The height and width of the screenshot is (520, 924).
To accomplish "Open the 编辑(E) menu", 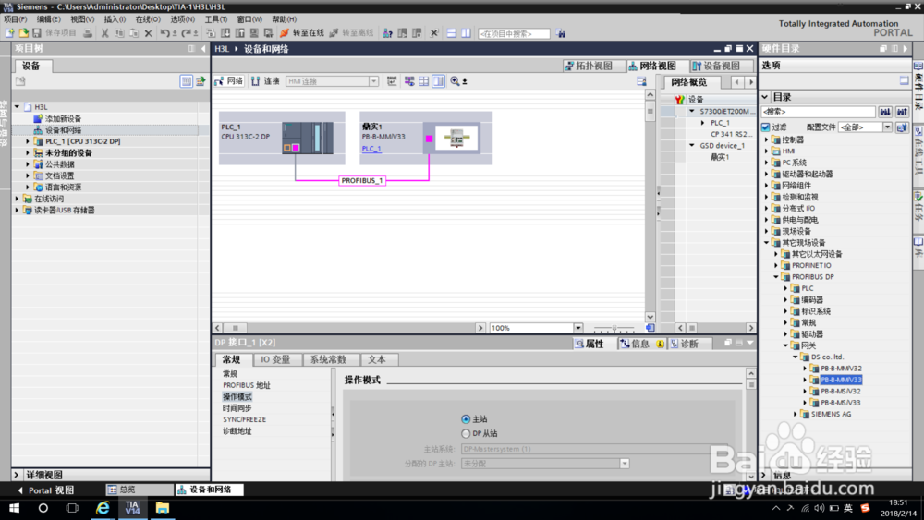I will pyautogui.click(x=48, y=19).
